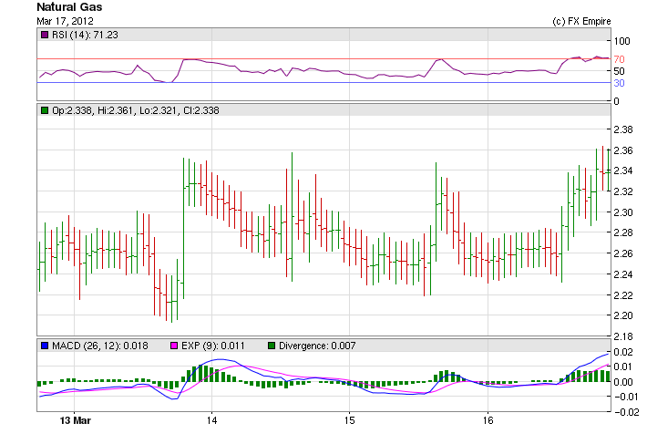Click the blue MACD legend swatch
The height and width of the screenshot is (444, 647).
[x=44, y=346]
